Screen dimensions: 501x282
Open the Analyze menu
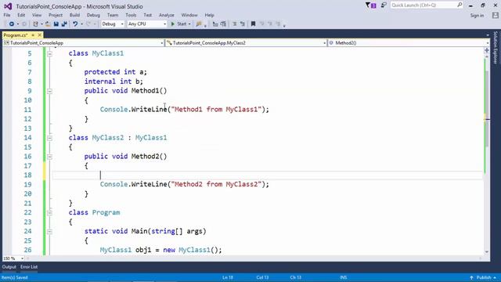pos(167,15)
